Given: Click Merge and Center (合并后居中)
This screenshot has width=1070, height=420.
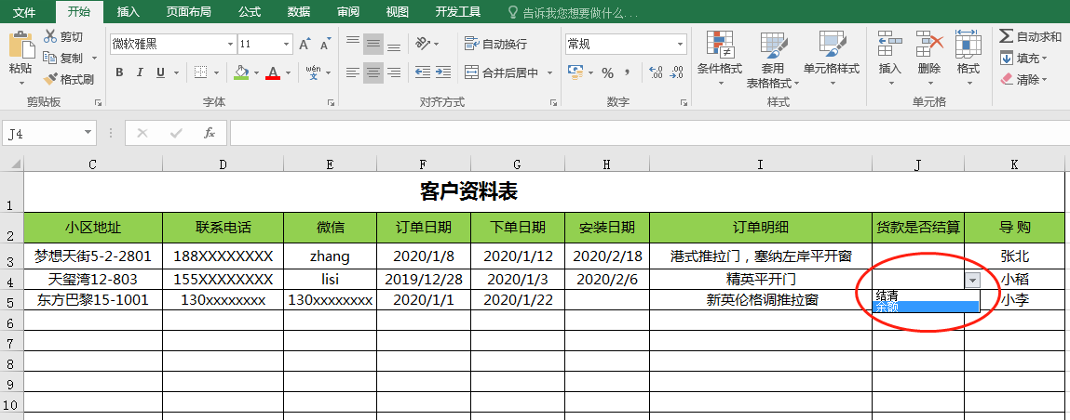Looking at the screenshot, I should click(x=502, y=72).
